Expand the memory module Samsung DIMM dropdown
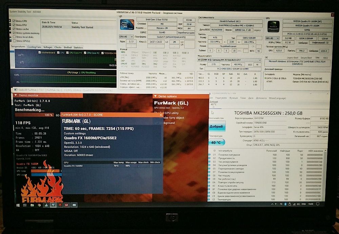 [230, 60]
